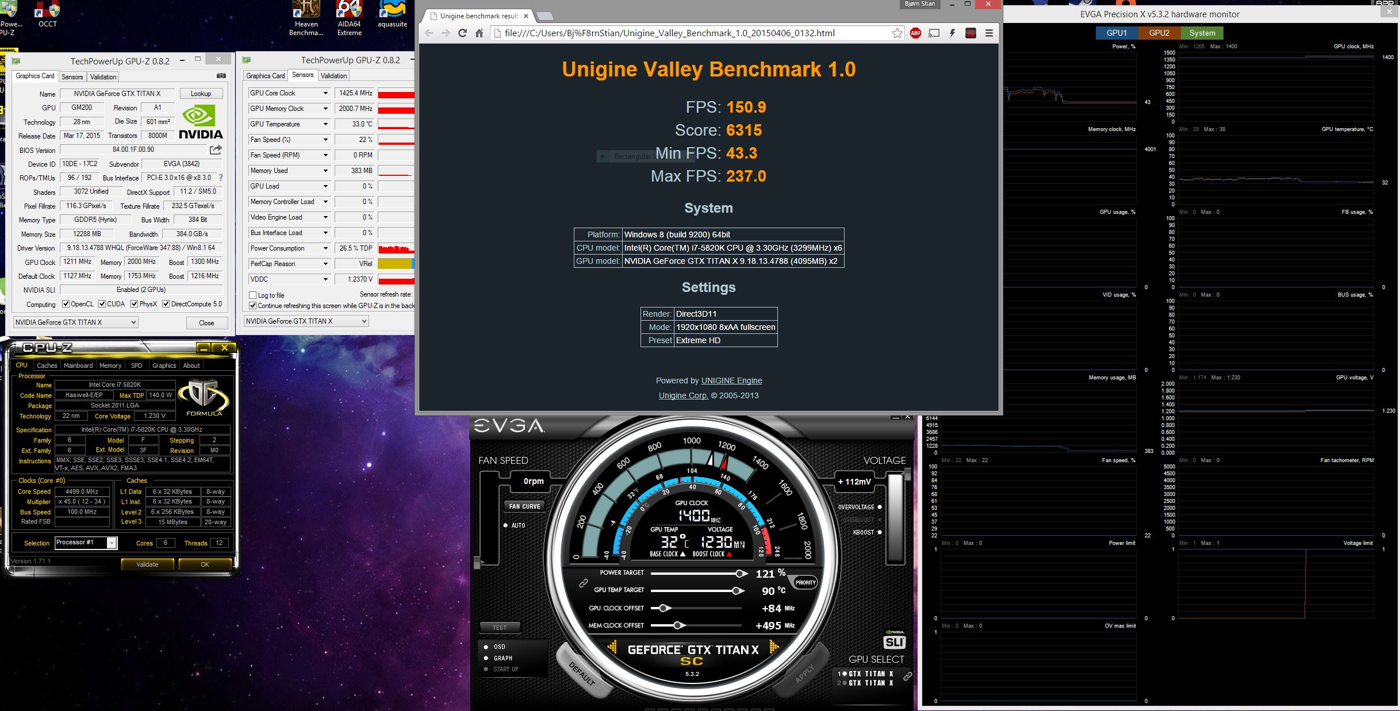Image resolution: width=1400 pixels, height=711 pixels.
Task: Open the Power Consumption sensor dropdown
Action: (325, 248)
